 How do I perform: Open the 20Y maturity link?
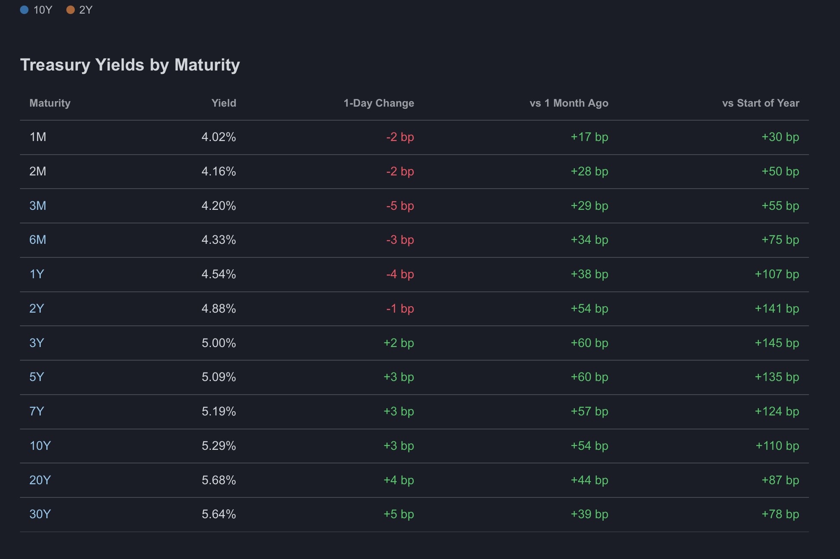click(40, 480)
